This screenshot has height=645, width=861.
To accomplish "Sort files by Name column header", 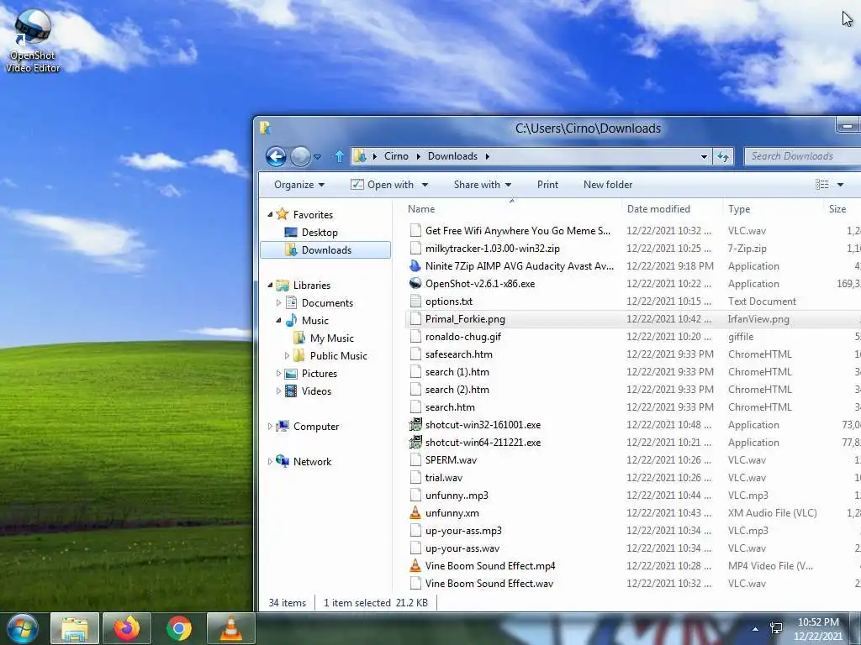I will (x=421, y=209).
